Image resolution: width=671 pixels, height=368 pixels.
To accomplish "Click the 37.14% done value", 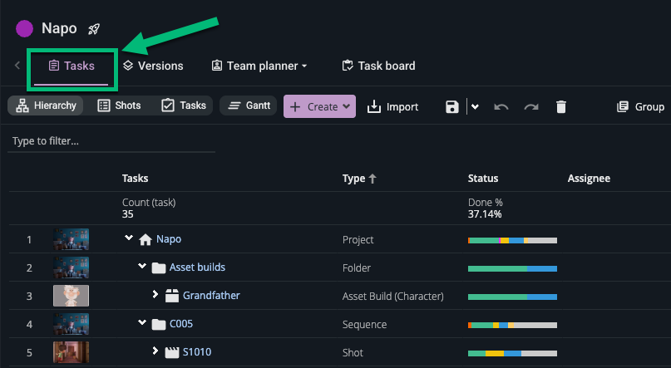I will pos(485,213).
